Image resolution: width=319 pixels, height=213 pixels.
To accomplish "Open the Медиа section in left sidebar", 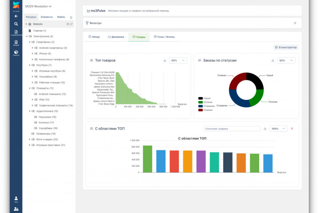I will [16, 43].
